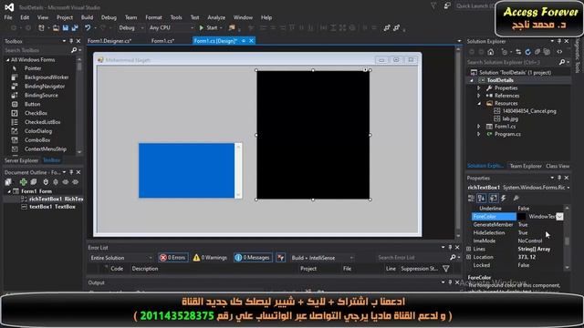Click the Show All Files icon

(547, 52)
